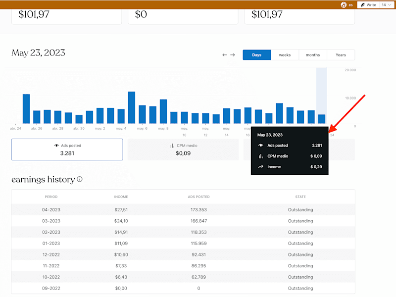Switch chart view to Years

(x=341, y=55)
